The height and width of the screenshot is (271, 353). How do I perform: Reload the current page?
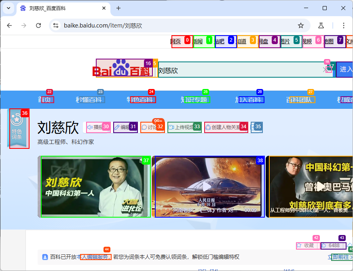(38, 25)
